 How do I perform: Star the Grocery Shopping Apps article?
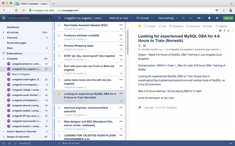(59, 46)
